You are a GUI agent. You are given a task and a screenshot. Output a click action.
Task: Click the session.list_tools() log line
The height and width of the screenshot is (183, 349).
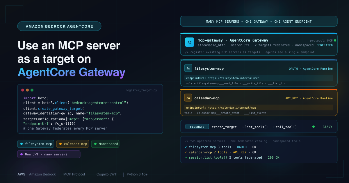(232, 157)
